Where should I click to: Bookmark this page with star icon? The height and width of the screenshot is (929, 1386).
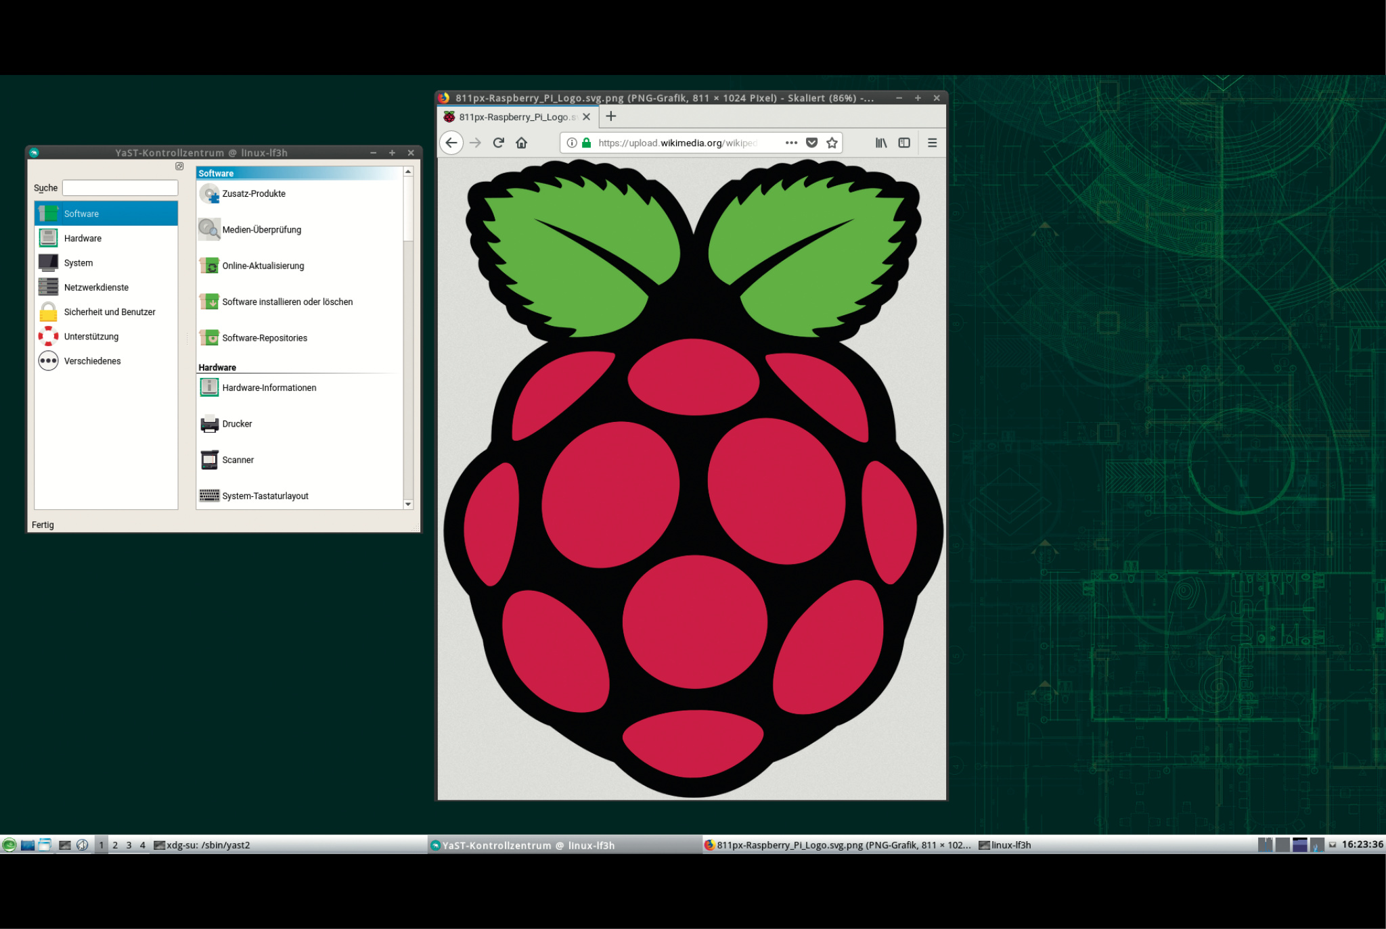point(832,143)
